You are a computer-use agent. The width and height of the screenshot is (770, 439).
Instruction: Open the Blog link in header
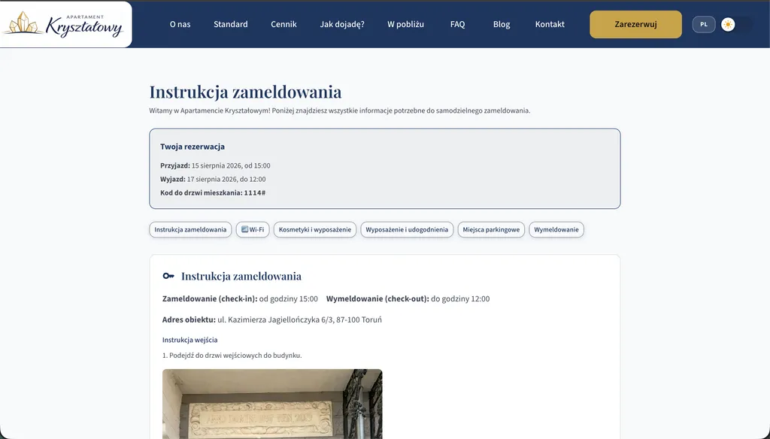[x=502, y=24]
